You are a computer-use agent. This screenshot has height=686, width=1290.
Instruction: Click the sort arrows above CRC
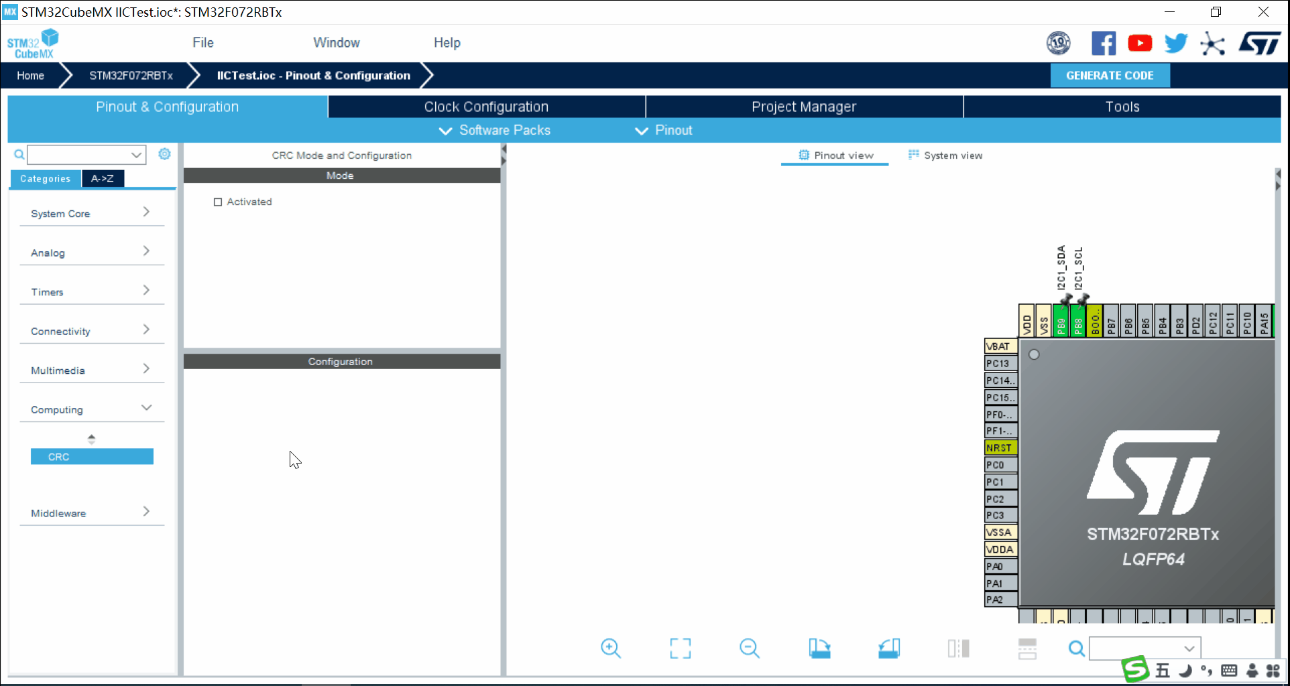coord(92,439)
